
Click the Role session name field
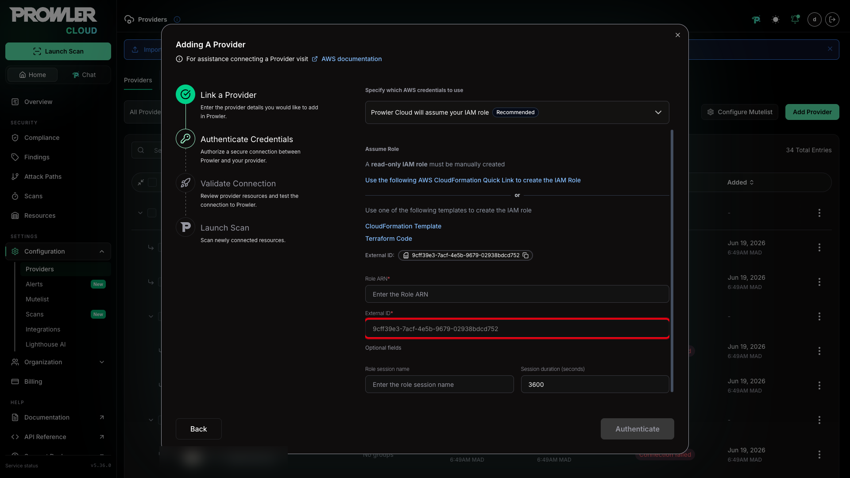440,384
